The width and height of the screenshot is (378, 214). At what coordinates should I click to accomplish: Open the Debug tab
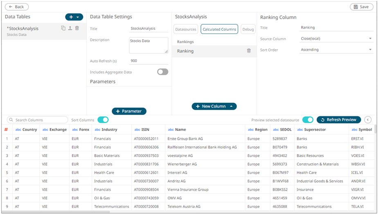(x=248, y=29)
